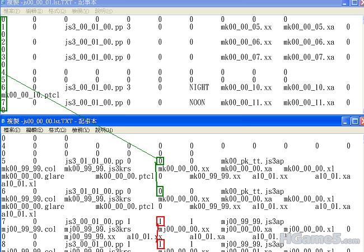Open 檔案(F) menu in js00_00_00 Notepad window
The image size is (364, 252).
(11, 130)
